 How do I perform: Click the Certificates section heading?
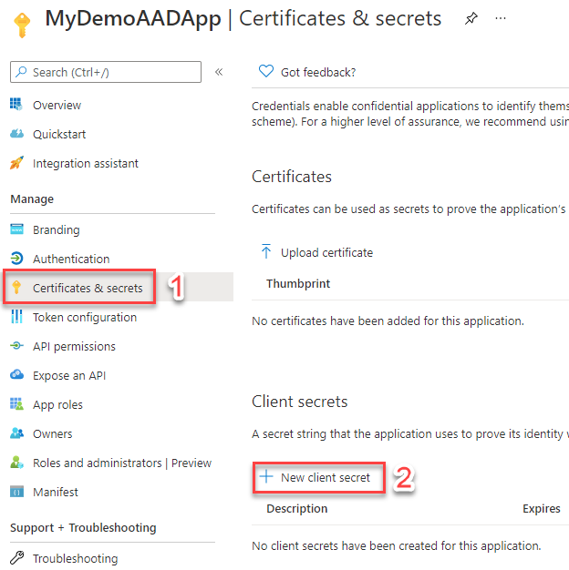point(292,177)
